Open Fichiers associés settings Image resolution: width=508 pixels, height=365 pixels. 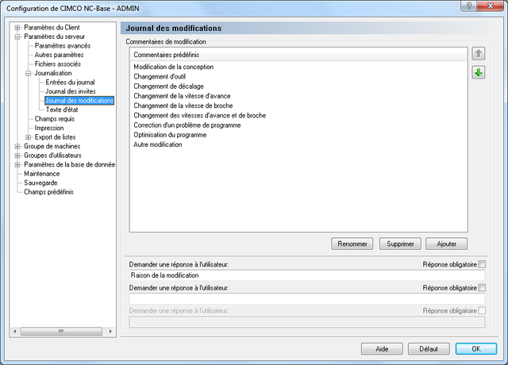[x=58, y=63]
